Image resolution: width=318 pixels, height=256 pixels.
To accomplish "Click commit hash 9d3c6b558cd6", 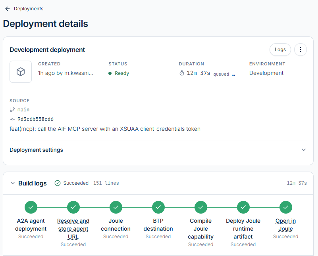I will [35, 119].
